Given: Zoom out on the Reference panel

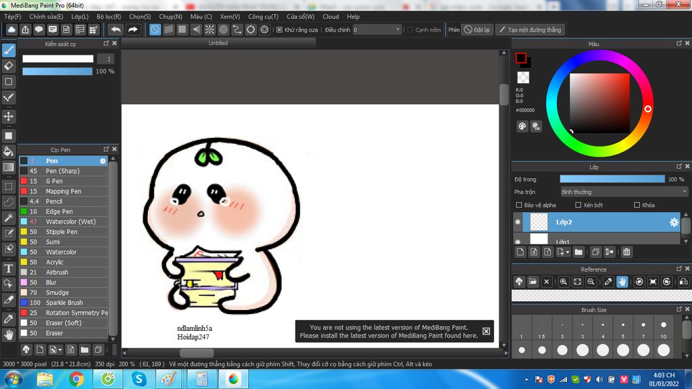Looking at the screenshot, I should pyautogui.click(x=591, y=282).
